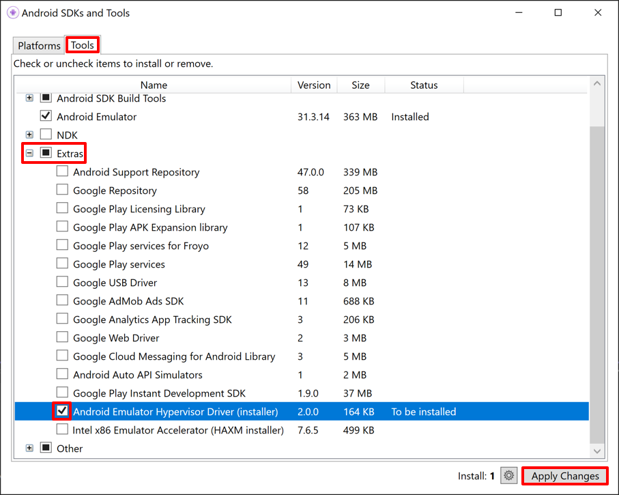Enable the NDK checkbox
The image size is (619, 495).
click(46, 135)
